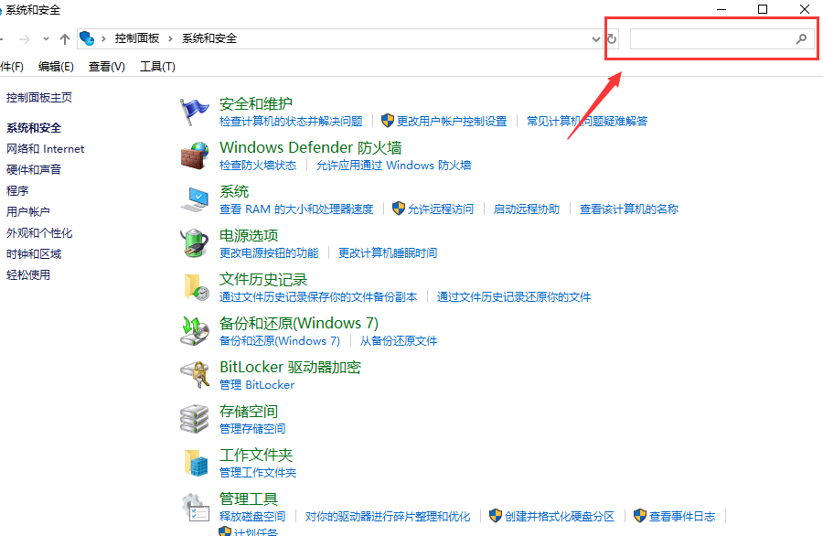Open 网络和 Internet category
823x536 pixels.
click(45, 149)
